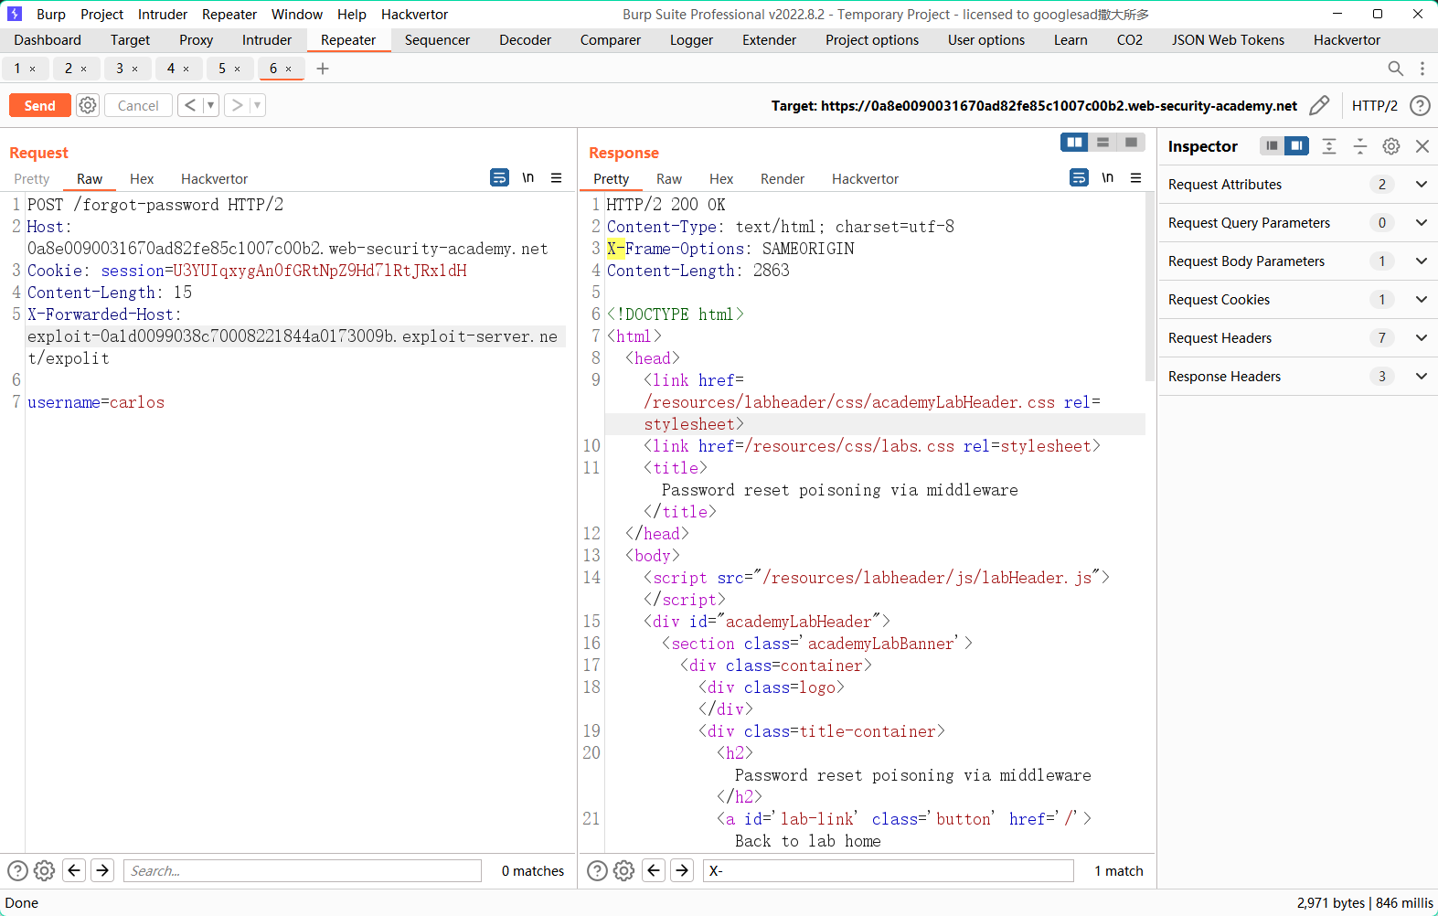1438x916 pixels.
Task: Switch response view to Render
Action: tap(783, 179)
